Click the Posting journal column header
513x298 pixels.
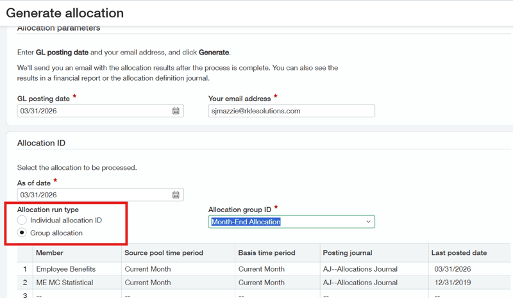(x=348, y=252)
